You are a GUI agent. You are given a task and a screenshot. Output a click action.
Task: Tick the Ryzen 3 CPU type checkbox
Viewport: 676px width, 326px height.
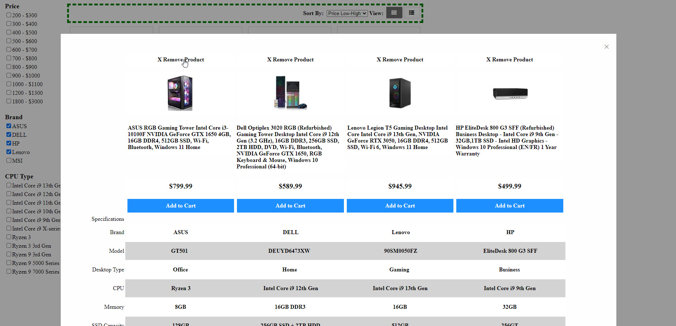9,237
